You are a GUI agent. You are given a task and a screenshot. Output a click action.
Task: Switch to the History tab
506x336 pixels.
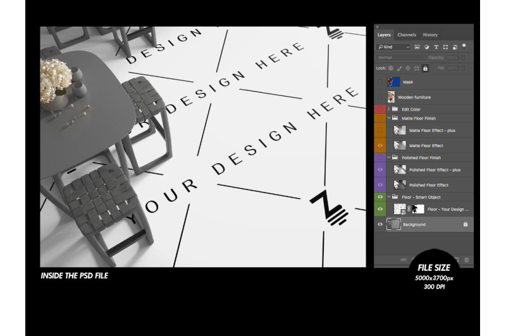430,35
